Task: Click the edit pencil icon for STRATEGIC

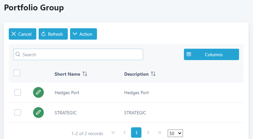Action: pos(38,113)
